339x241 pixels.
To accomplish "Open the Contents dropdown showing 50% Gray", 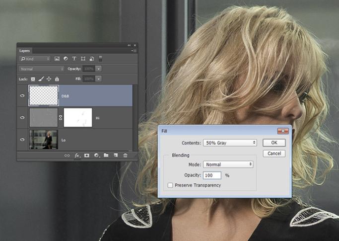I will tap(229, 143).
